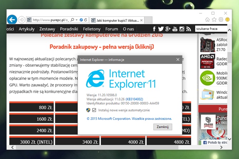This screenshot has width=239, height=159.
Task: Select the 3400 ZŁ price tab
Action: pyautogui.click(x=77, y=141)
